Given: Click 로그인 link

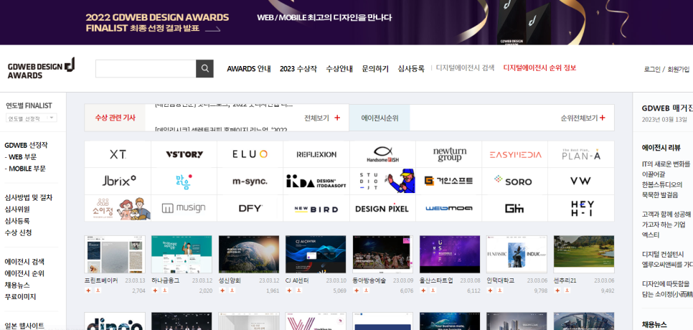Looking at the screenshot, I should tap(652, 70).
